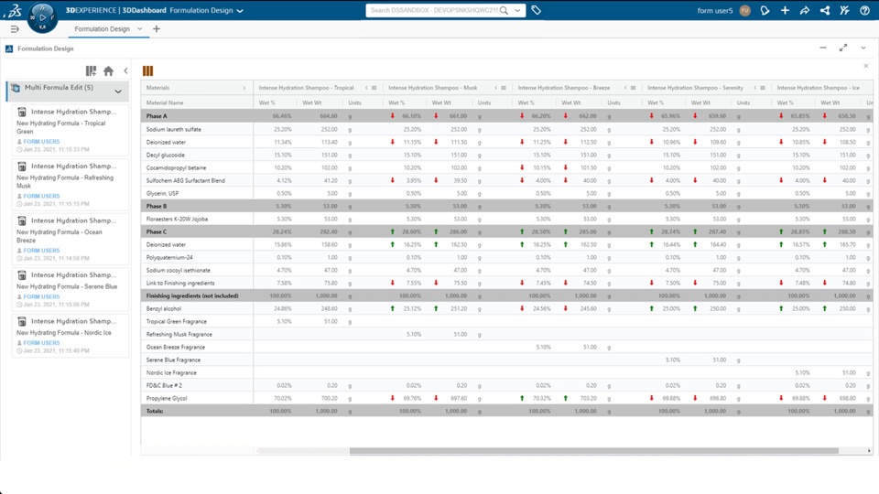This screenshot has height=494, width=879.
Task: Click the grid view icon above formula list
Action: pyautogui.click(x=91, y=70)
